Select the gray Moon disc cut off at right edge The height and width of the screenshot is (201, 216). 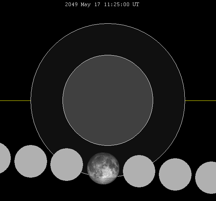click(207, 177)
